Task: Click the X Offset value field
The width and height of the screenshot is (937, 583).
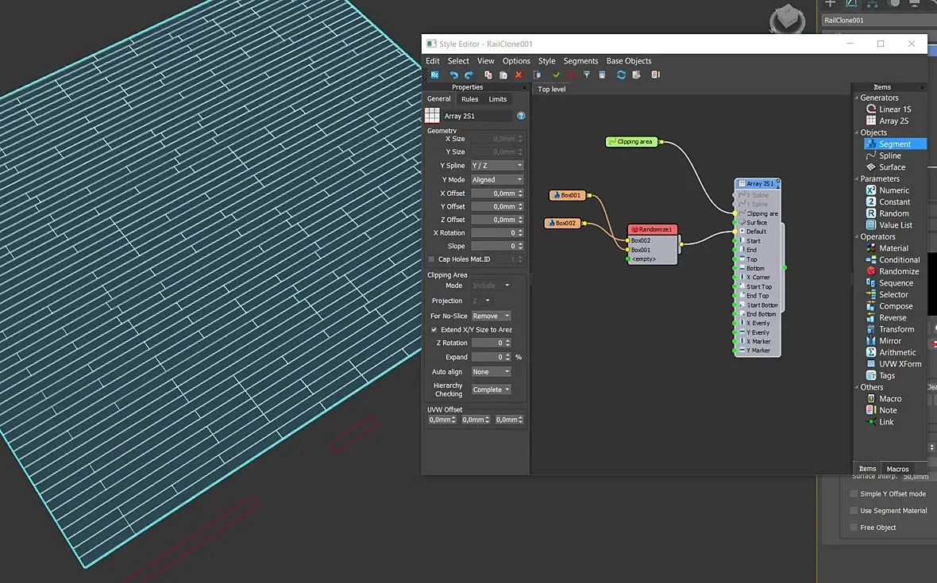Action: click(493, 194)
